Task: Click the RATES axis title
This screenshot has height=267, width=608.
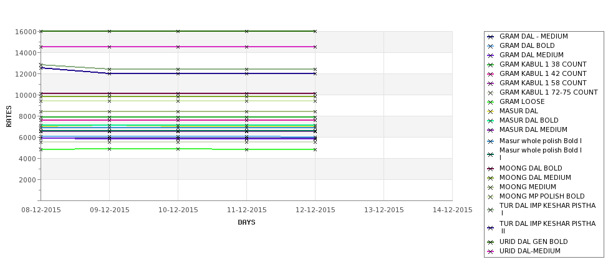Action: (9, 116)
